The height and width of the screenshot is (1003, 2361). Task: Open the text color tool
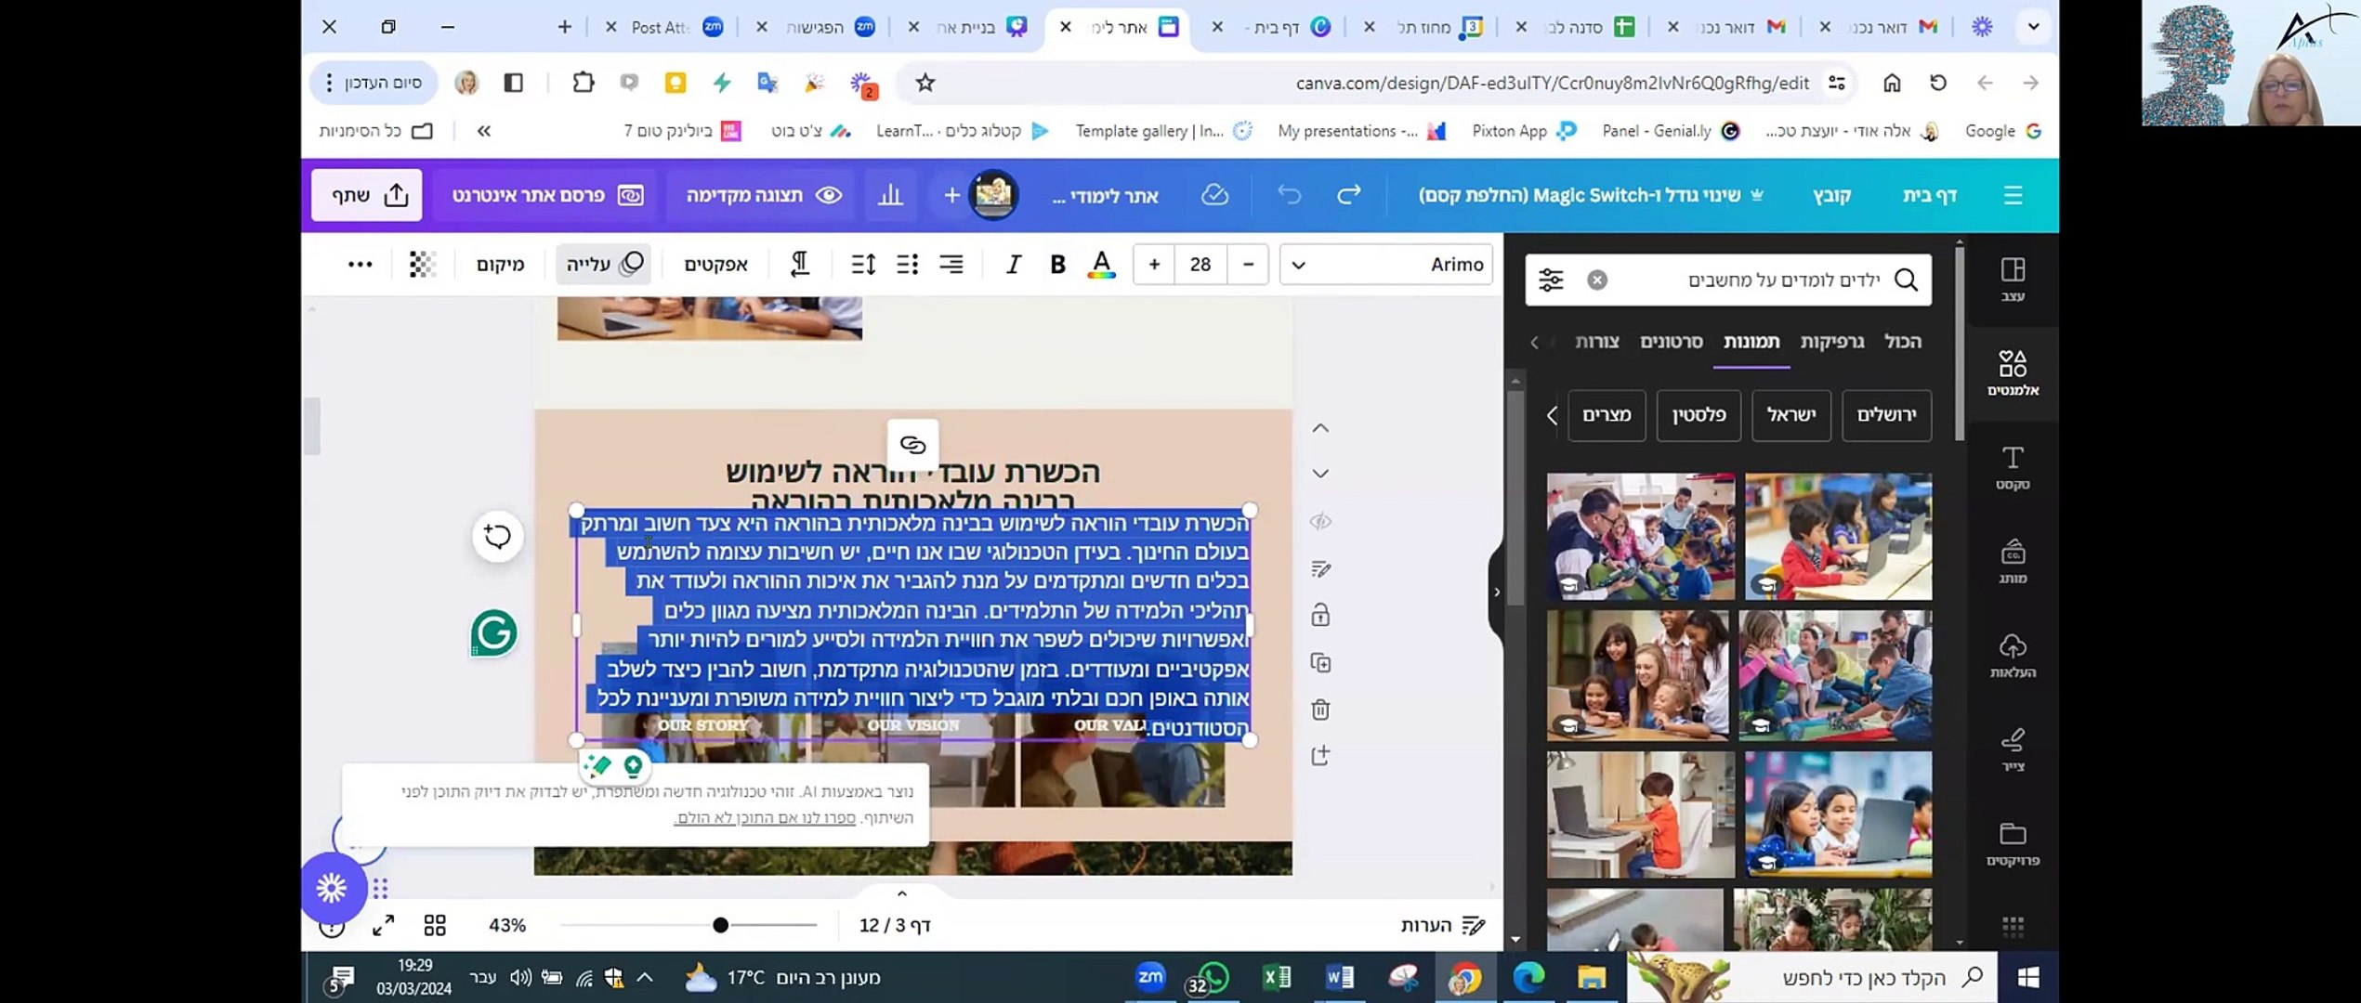click(1101, 265)
